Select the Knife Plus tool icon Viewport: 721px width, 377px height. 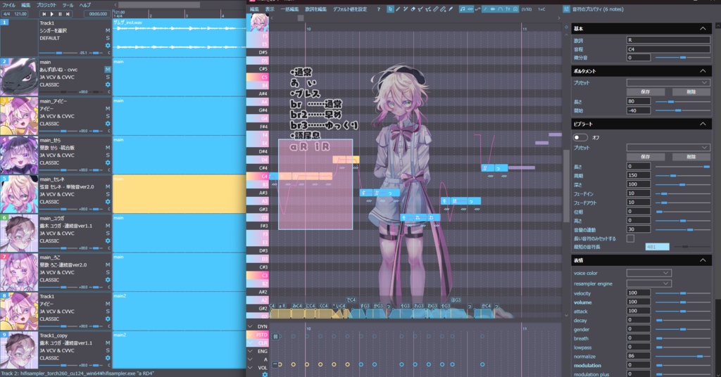pyautogui.click(x=443, y=9)
